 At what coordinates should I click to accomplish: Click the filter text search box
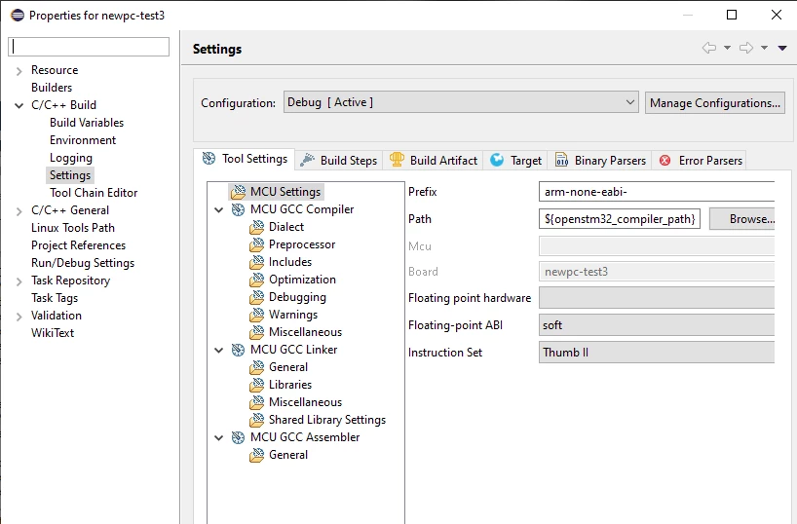[89, 47]
